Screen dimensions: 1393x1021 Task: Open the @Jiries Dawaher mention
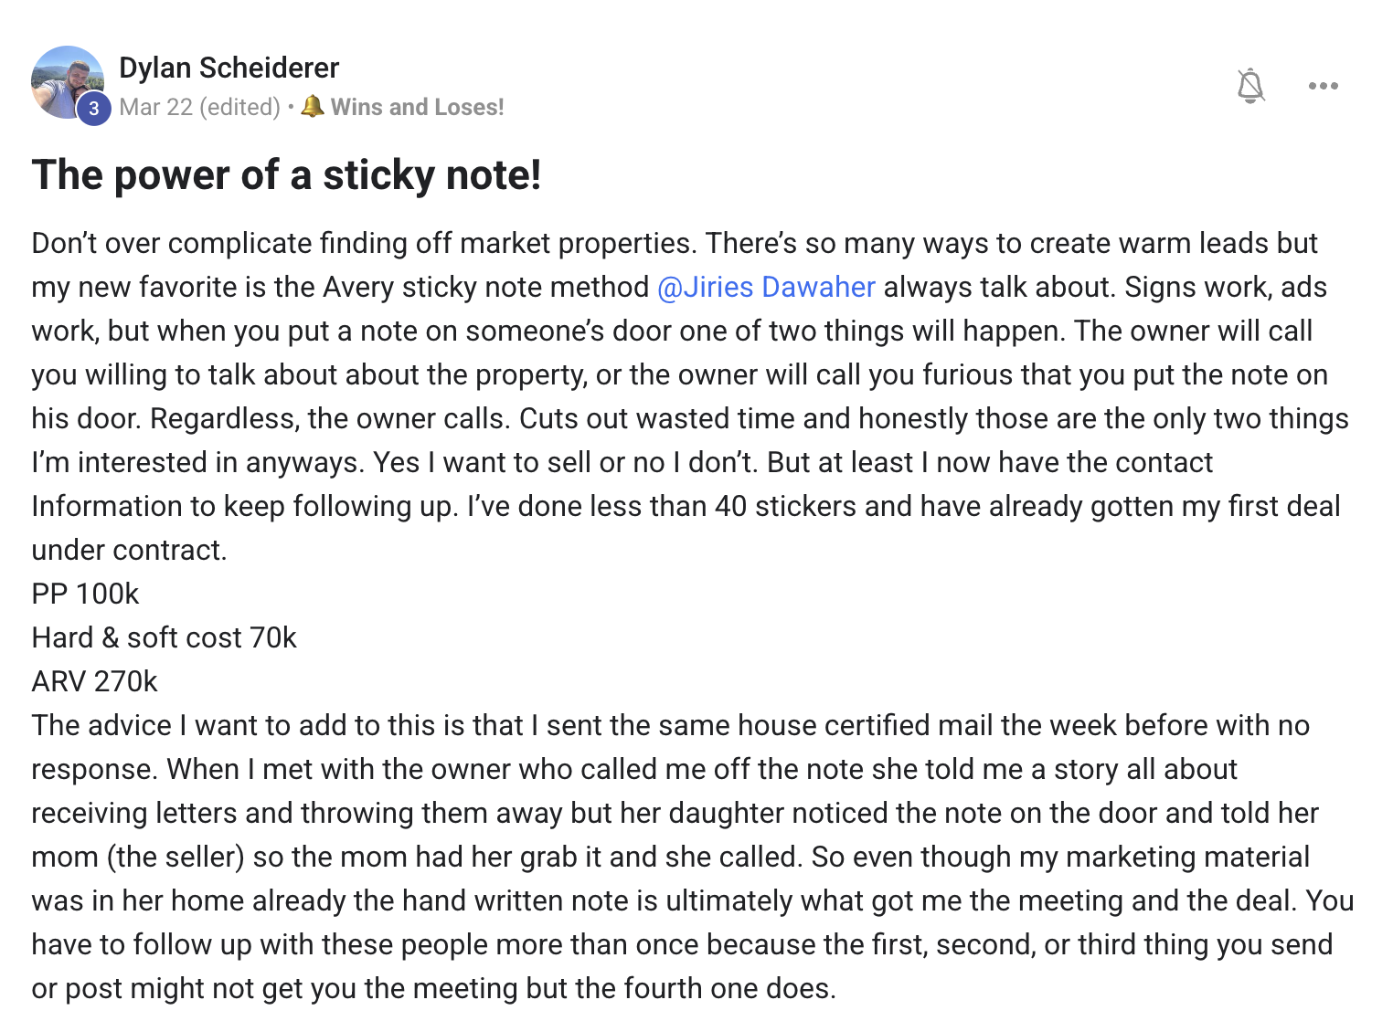tap(766, 287)
